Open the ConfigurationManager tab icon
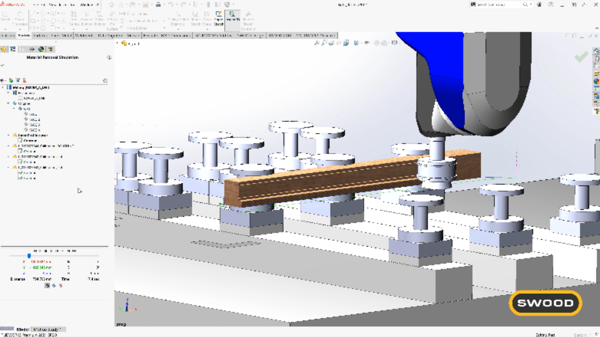The height and width of the screenshot is (337, 600). 22,49
